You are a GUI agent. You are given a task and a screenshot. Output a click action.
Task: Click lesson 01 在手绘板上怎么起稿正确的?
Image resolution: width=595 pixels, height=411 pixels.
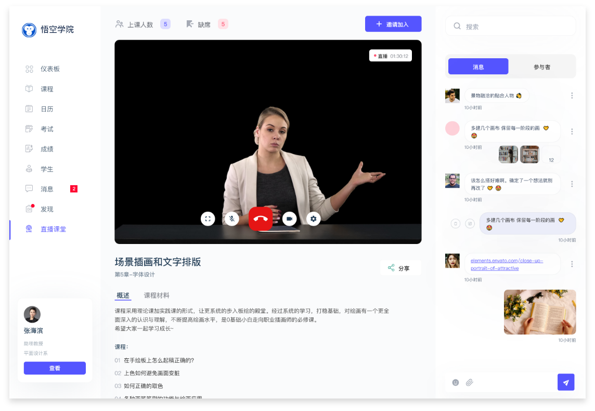click(154, 360)
